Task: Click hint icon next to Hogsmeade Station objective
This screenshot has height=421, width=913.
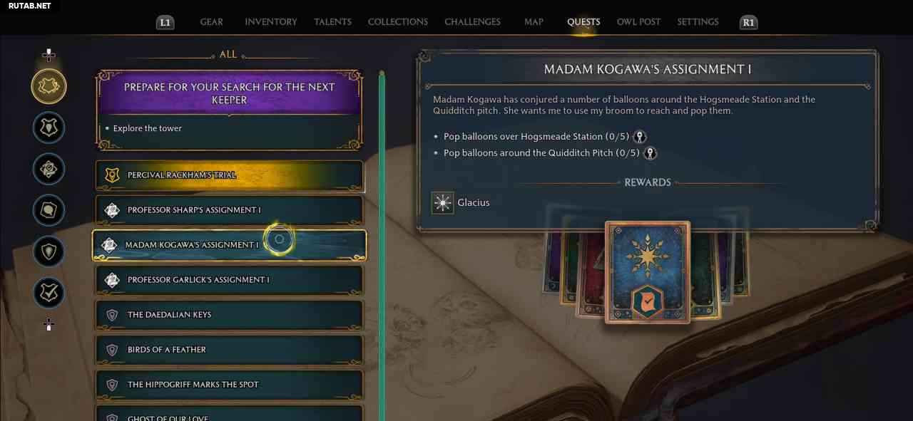Action: pyautogui.click(x=641, y=137)
